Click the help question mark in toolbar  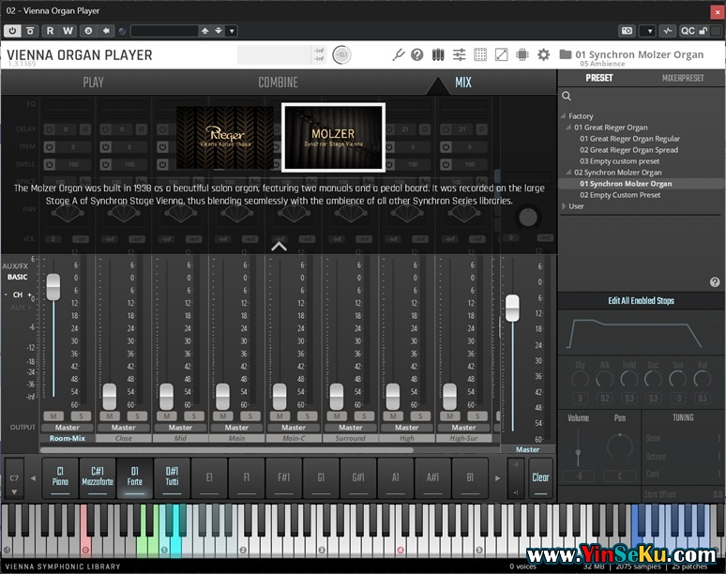pyautogui.click(x=417, y=55)
